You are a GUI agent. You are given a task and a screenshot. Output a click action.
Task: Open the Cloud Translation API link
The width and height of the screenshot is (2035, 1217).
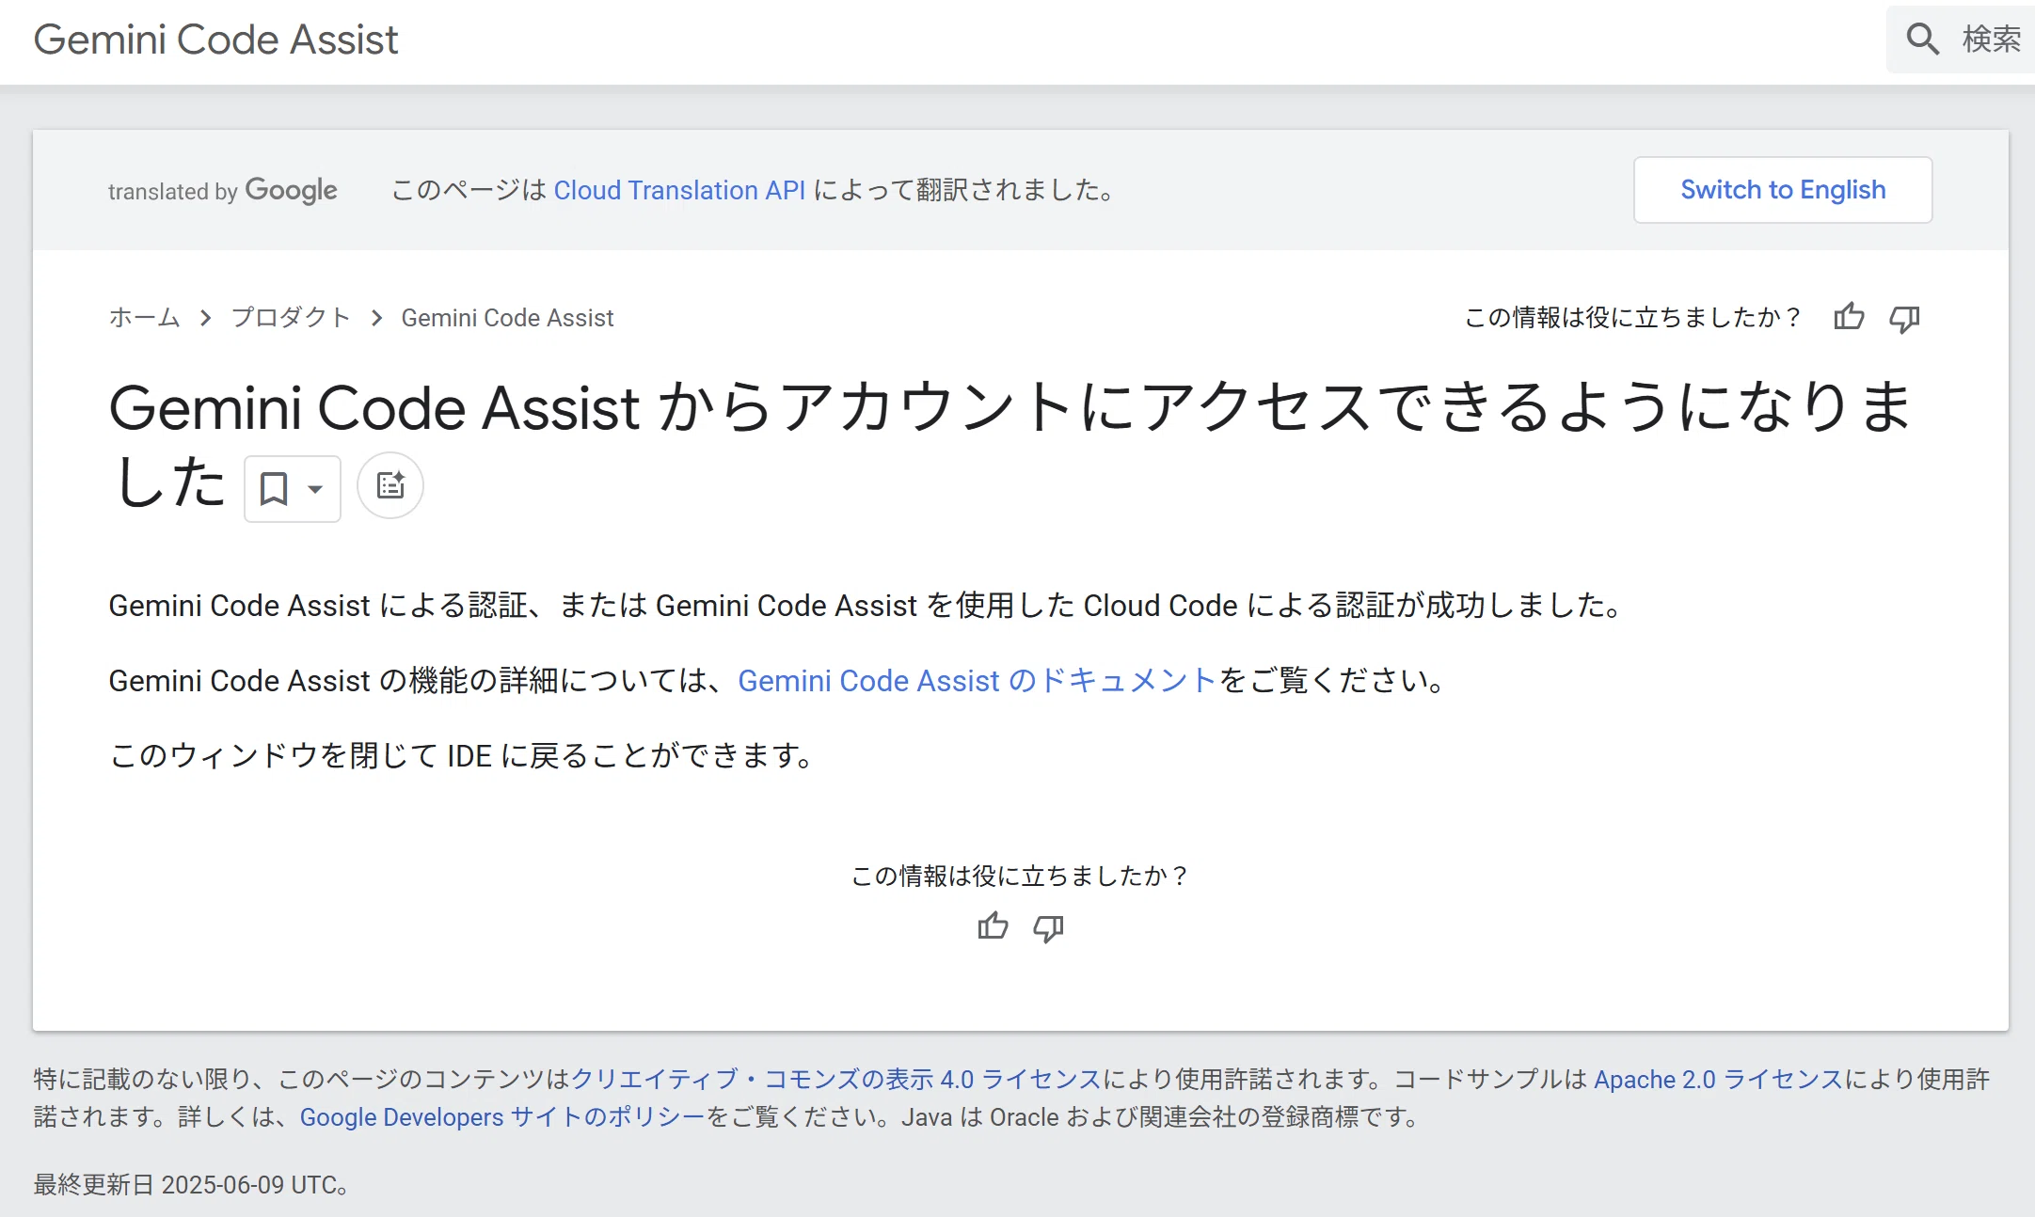click(679, 190)
